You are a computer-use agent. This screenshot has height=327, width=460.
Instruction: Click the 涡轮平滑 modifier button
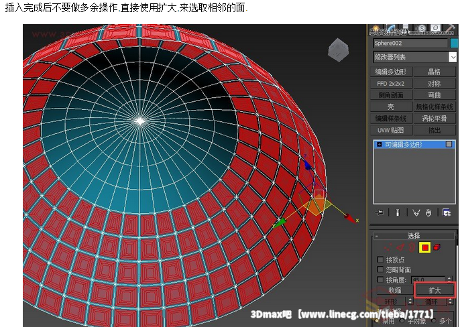(435, 119)
